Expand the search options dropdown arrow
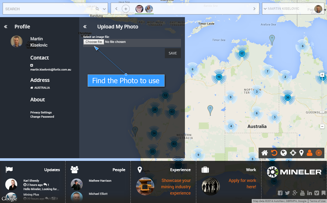Viewport: 327px width, 203px height. 104,9
